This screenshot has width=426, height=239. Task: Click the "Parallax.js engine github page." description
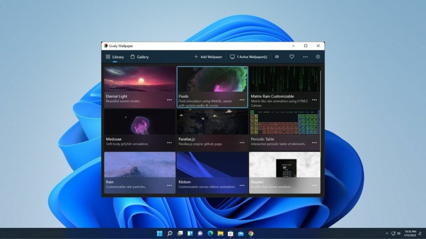[201, 144]
